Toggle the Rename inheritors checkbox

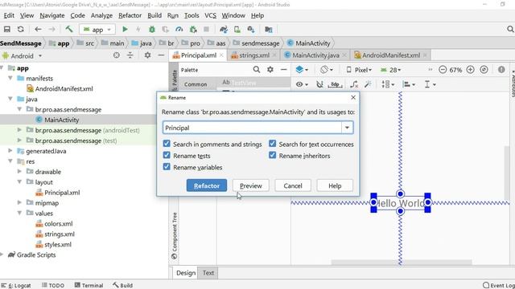click(x=272, y=155)
